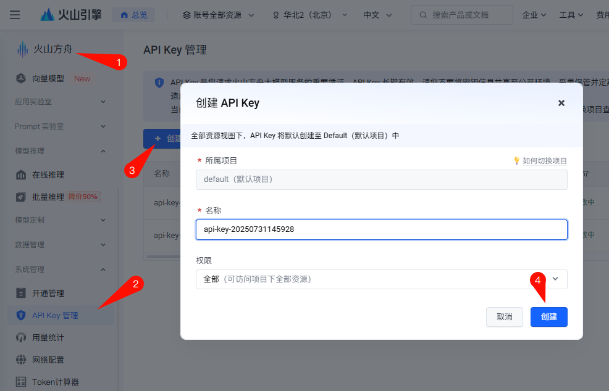The height and width of the screenshot is (391, 609).
Task: Click the 降价50% badge
Action: click(83, 197)
